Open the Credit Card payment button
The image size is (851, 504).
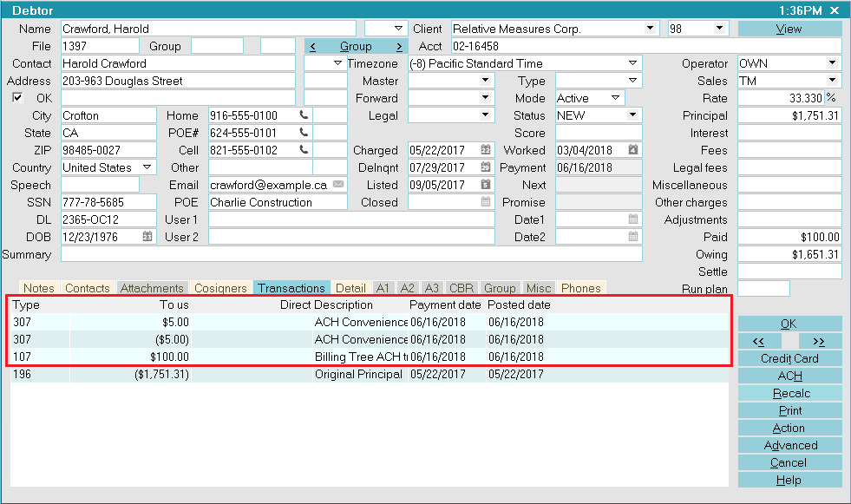[789, 358]
